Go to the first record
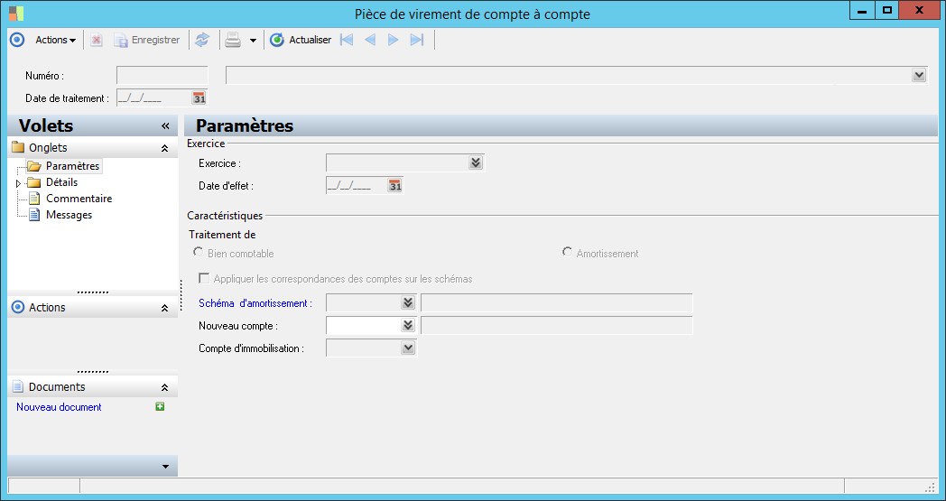This screenshot has width=946, height=501. tap(347, 40)
